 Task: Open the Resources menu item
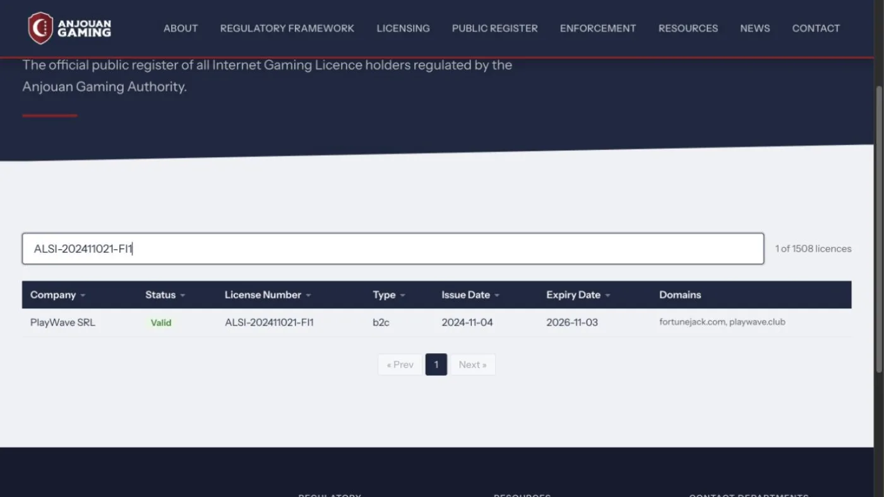[688, 28]
